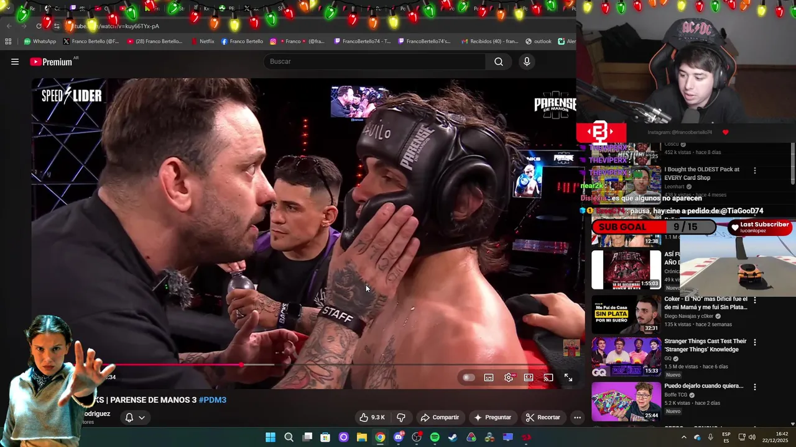796x447 pixels.
Task: Open options for 'I Bought the OLDEST Pack'
Action: [x=755, y=170]
